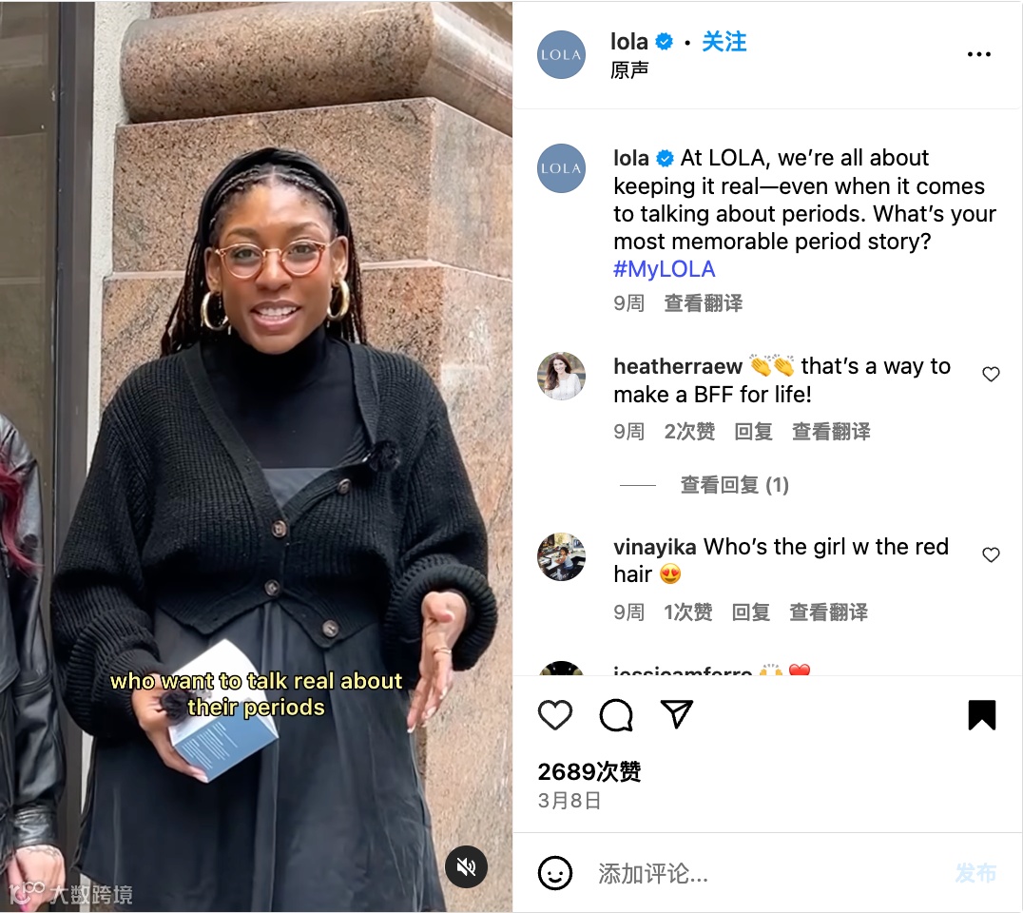Open emoji picker smiley icon
Image resolution: width=1023 pixels, height=913 pixels.
point(555,873)
